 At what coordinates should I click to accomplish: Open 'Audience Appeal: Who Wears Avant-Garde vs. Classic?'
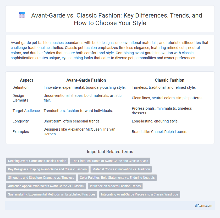tap(46, 186)
